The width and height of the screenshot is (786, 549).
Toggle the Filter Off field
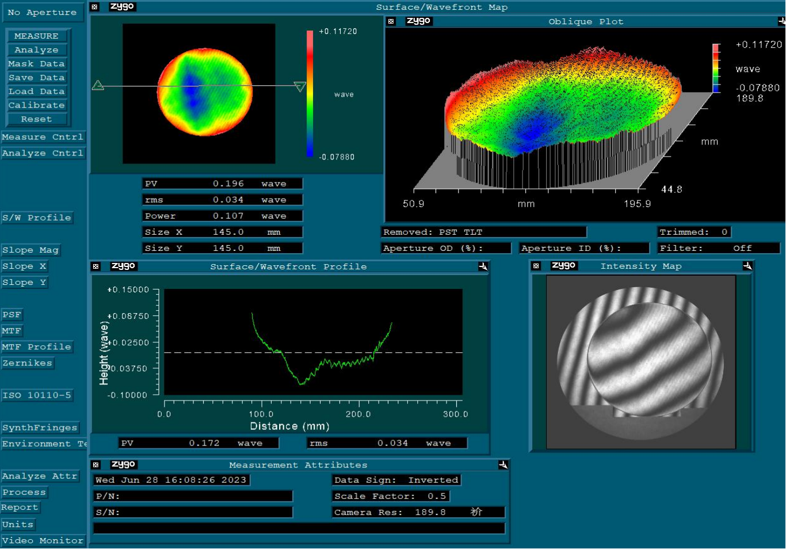tap(719, 248)
